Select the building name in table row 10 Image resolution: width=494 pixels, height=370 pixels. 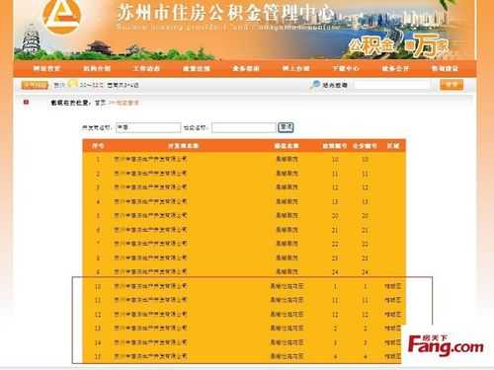[287, 286]
